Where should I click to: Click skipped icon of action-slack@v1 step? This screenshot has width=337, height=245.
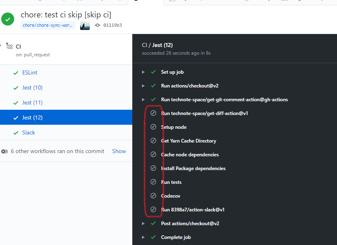[153, 209]
